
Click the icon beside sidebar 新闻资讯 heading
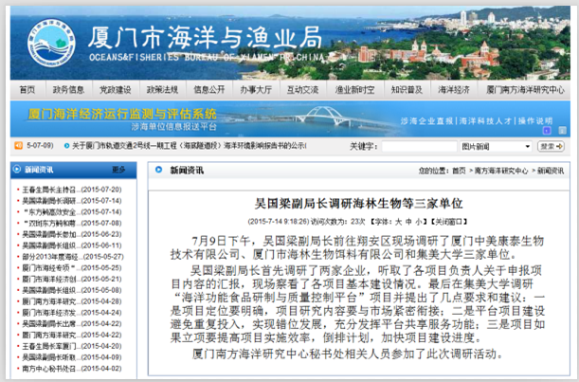(16, 170)
